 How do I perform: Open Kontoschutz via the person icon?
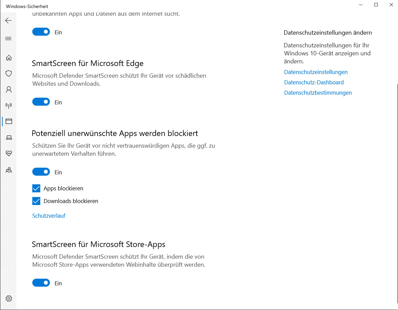click(x=9, y=89)
